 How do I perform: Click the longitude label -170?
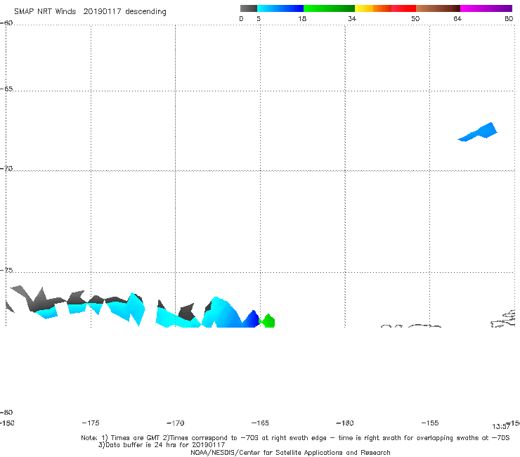176,423
